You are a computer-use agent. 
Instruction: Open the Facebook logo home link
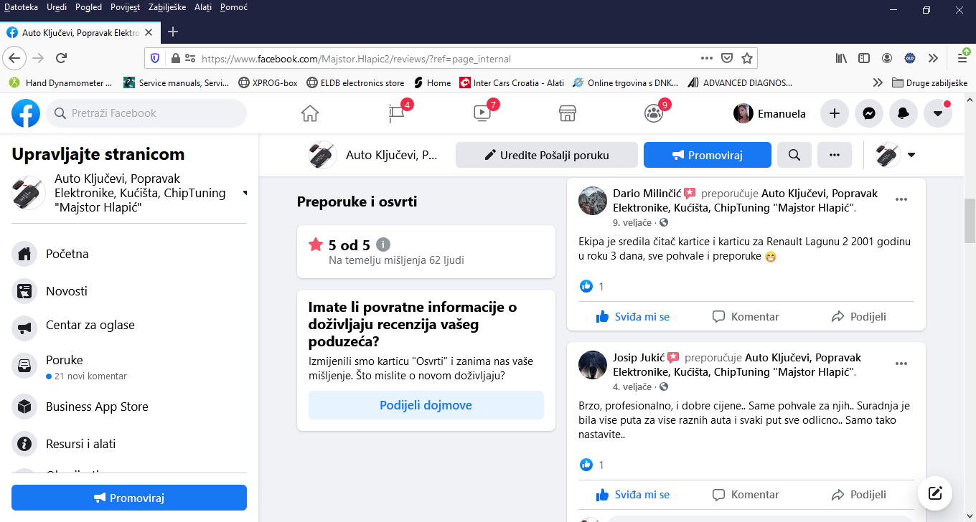pyautogui.click(x=26, y=113)
